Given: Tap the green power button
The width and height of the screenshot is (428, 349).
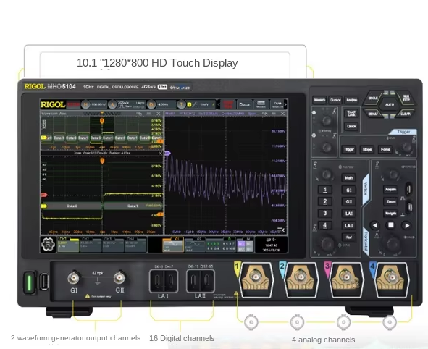Looking at the screenshot, I should [x=29, y=283].
